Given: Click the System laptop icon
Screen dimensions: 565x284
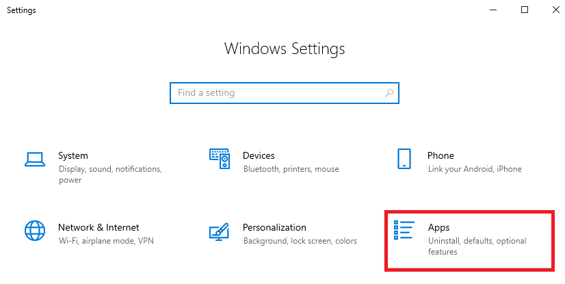Looking at the screenshot, I should pyautogui.click(x=35, y=159).
